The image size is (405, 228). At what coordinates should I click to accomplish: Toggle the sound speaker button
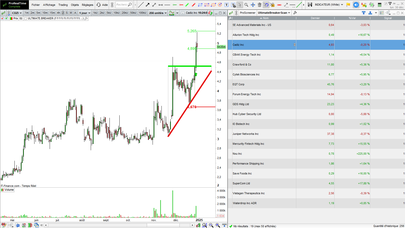click(x=356, y=5)
